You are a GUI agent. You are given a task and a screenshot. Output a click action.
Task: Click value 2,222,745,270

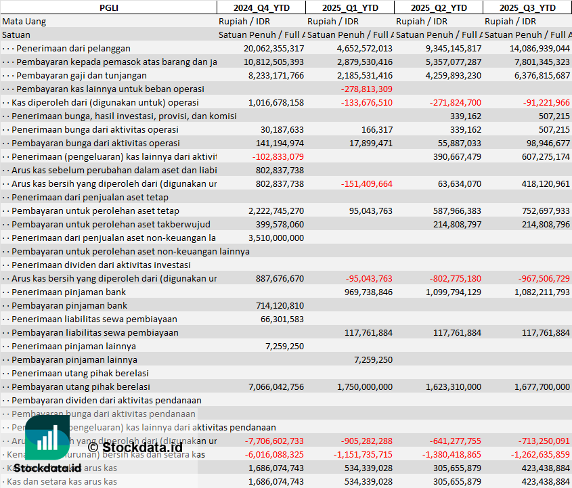pos(276,210)
